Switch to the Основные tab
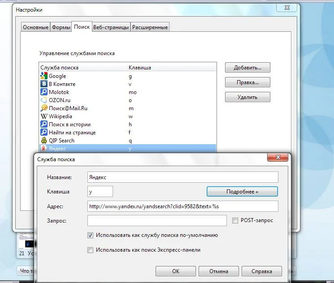 tap(35, 27)
